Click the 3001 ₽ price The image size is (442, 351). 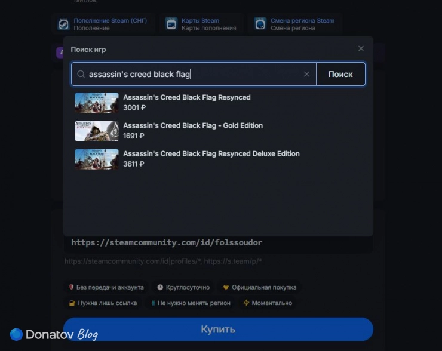tap(134, 107)
